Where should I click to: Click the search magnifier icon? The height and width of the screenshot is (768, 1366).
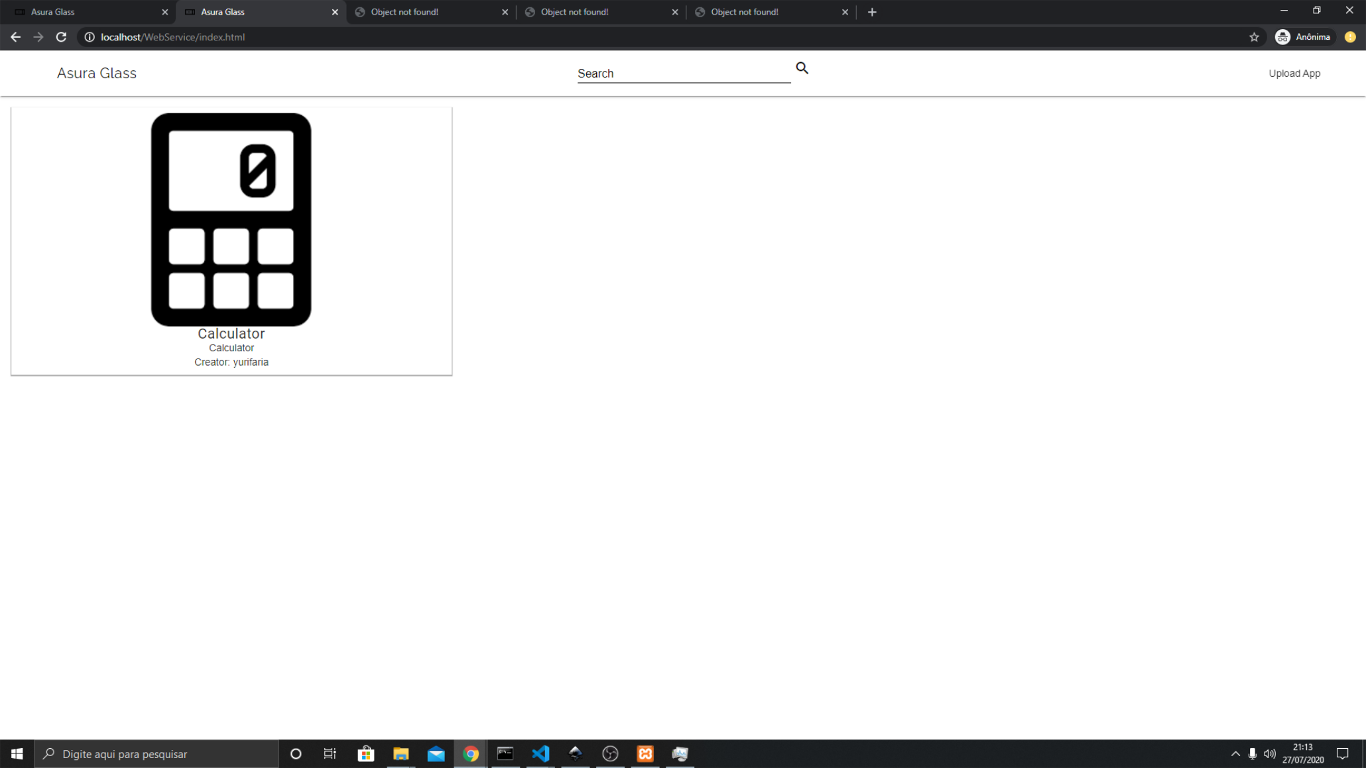pos(802,68)
